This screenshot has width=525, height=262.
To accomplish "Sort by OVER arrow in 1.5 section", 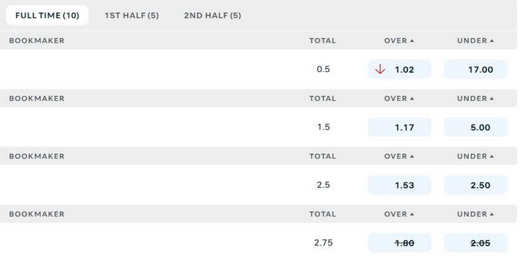I will click(412, 99).
